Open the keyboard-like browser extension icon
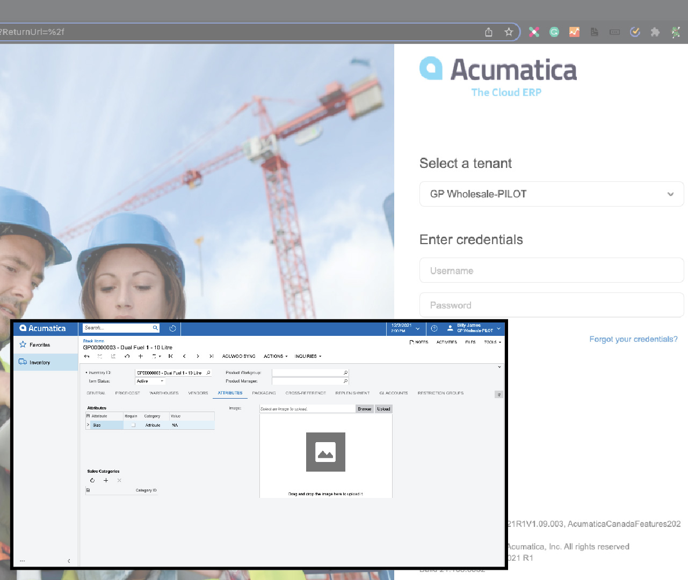This screenshot has width=688, height=580. (x=614, y=32)
